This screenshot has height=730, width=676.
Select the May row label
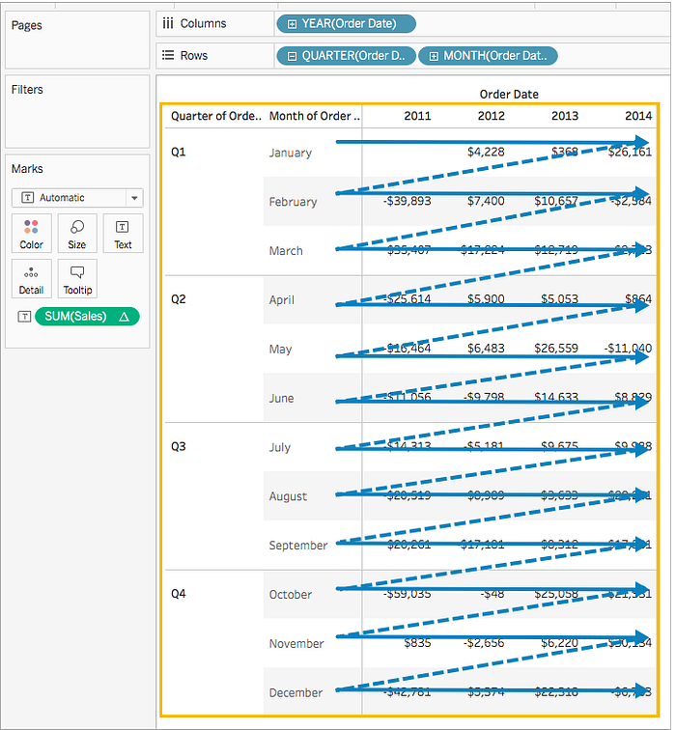pyautogui.click(x=280, y=350)
